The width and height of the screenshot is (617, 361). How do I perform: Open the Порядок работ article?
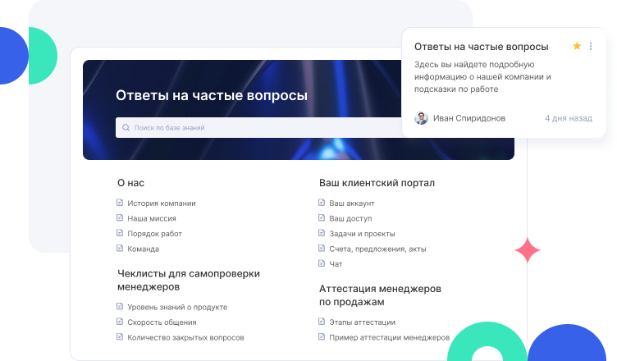tap(154, 234)
